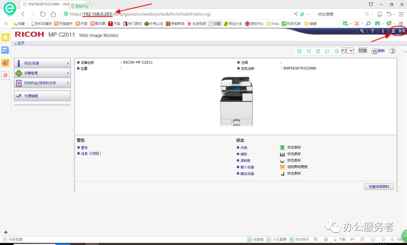
Task: Click the blue news sidebar icon
Action: click(5, 50)
